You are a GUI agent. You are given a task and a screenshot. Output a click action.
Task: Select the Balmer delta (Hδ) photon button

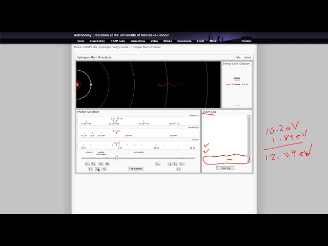[x=107, y=164]
